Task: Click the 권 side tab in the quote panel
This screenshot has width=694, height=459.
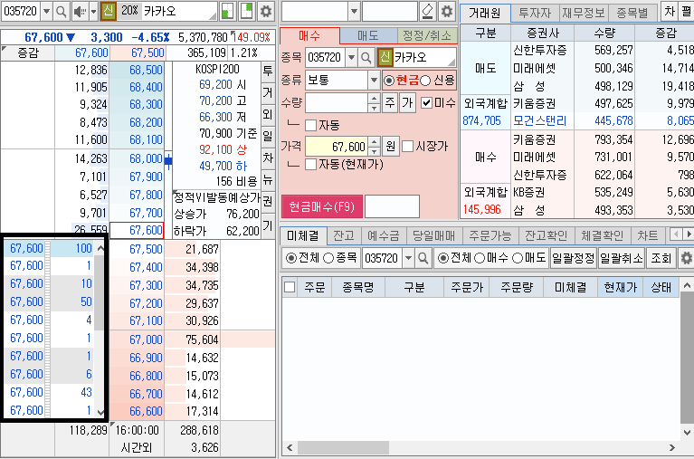Action: (x=268, y=201)
